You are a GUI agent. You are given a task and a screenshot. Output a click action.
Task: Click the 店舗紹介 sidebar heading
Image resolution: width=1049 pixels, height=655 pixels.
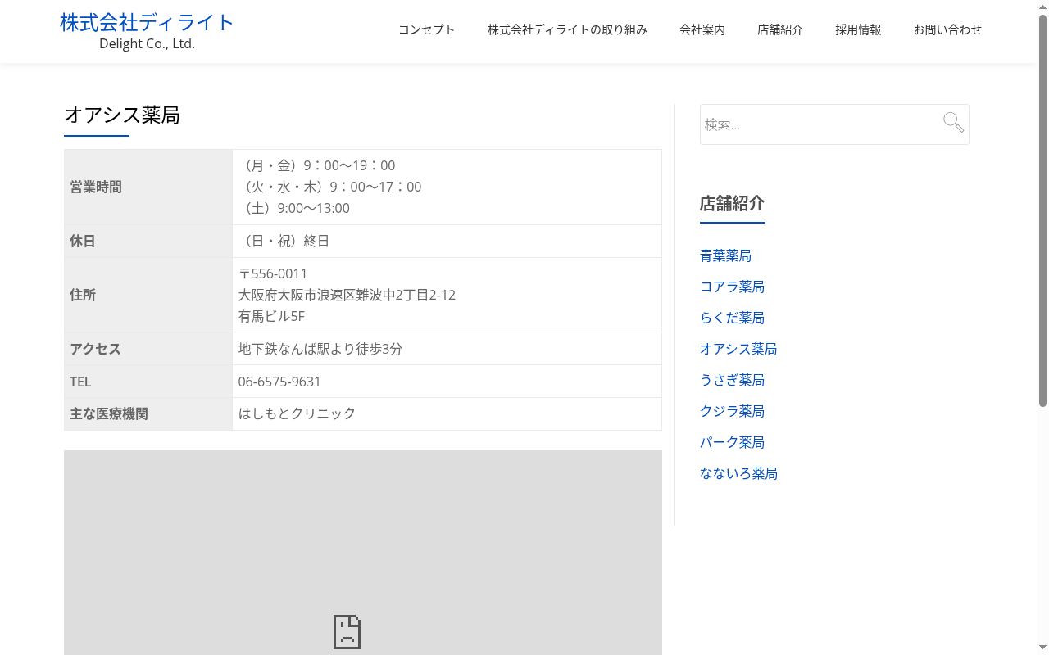tap(732, 203)
